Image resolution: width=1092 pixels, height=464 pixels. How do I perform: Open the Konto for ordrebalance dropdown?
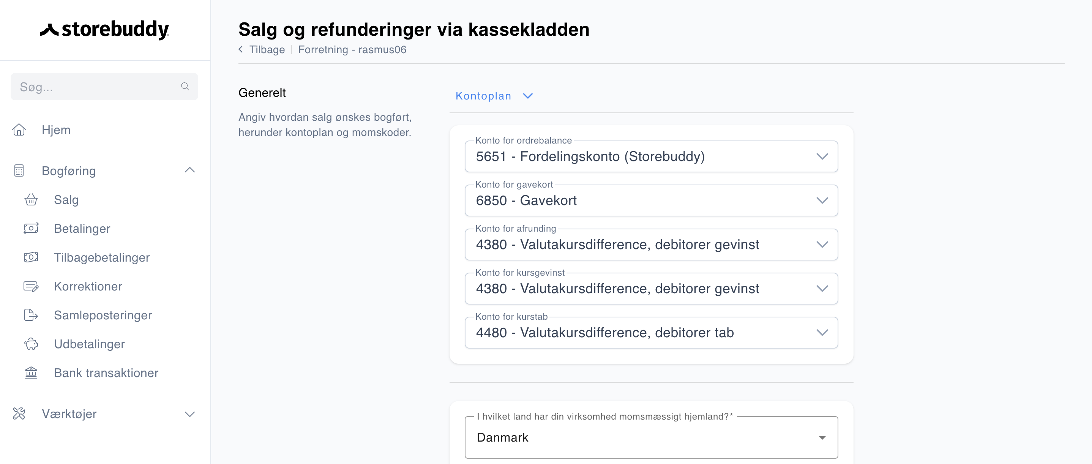point(651,157)
